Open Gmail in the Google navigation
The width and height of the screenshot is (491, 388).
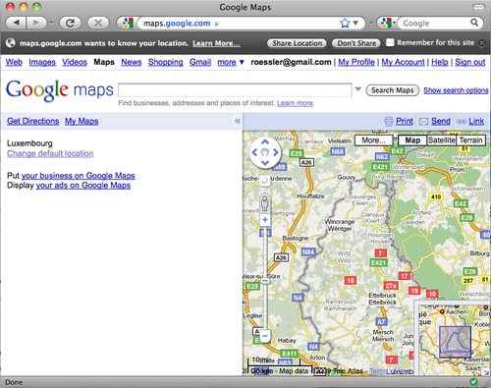[200, 62]
